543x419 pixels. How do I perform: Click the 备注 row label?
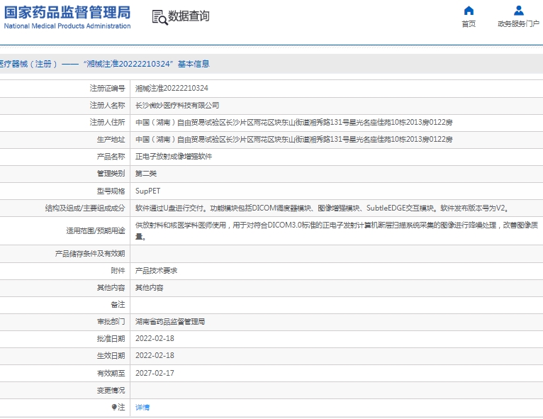click(118, 305)
